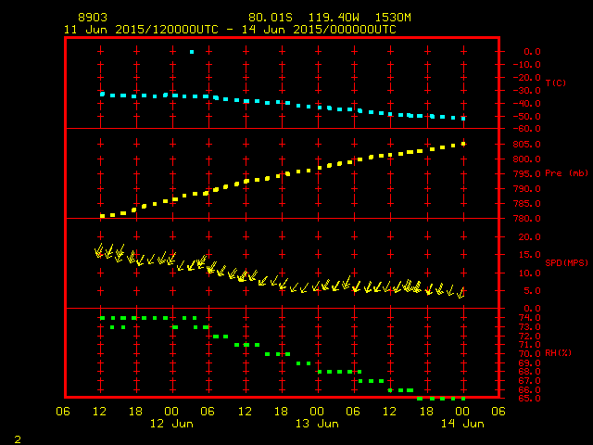Click the 71.0 humidity tick value

click(x=529, y=345)
